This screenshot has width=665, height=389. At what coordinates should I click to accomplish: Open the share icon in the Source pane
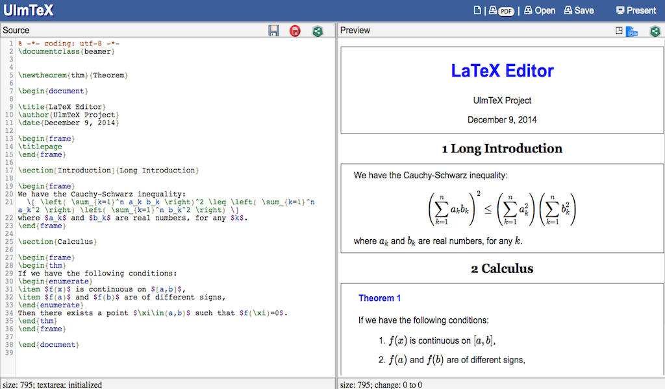click(x=318, y=30)
